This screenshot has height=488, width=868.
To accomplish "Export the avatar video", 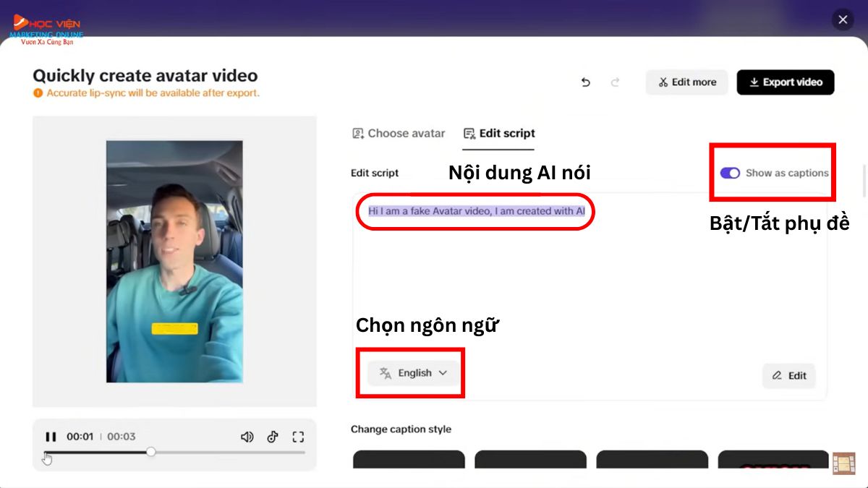I will 786,82.
